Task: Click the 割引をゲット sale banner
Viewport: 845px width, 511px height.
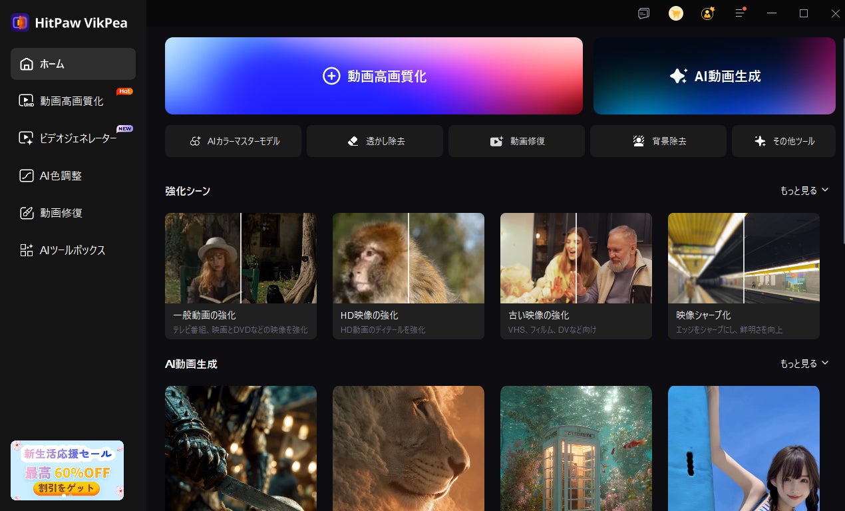Action: click(67, 470)
